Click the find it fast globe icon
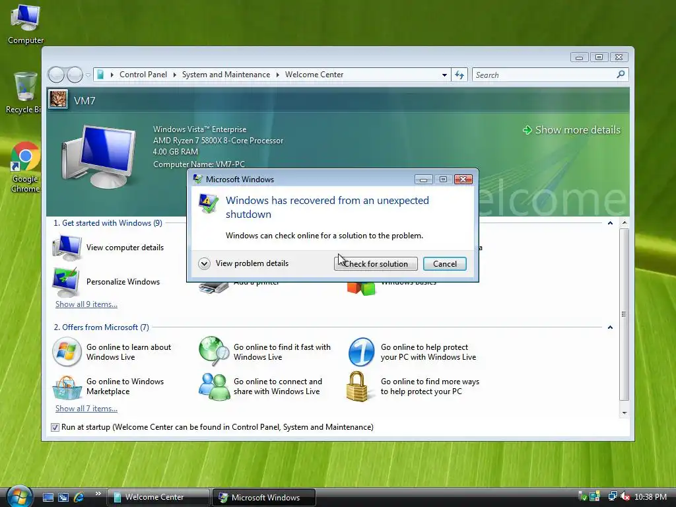 pos(214,351)
